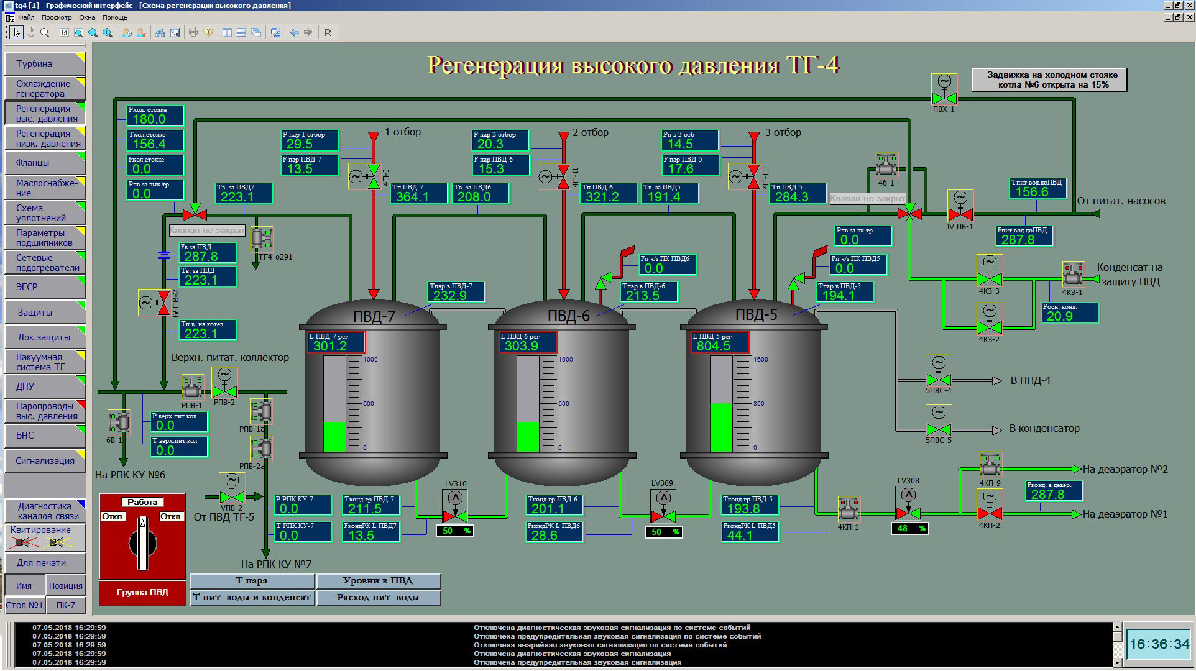Click the ПВД-7 level bar gauge

point(334,404)
